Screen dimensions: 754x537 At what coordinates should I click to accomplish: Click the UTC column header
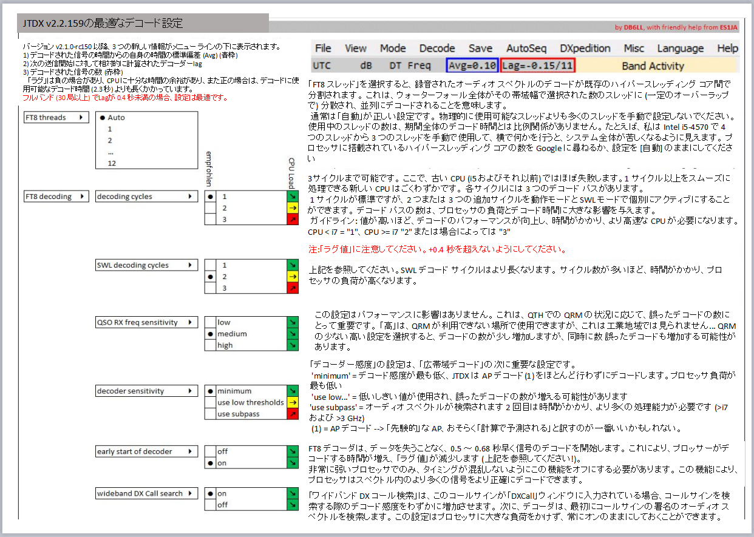tap(322, 66)
